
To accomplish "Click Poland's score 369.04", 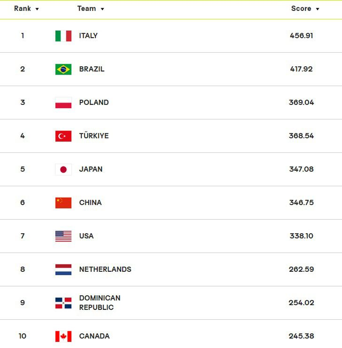I will pos(301,103).
